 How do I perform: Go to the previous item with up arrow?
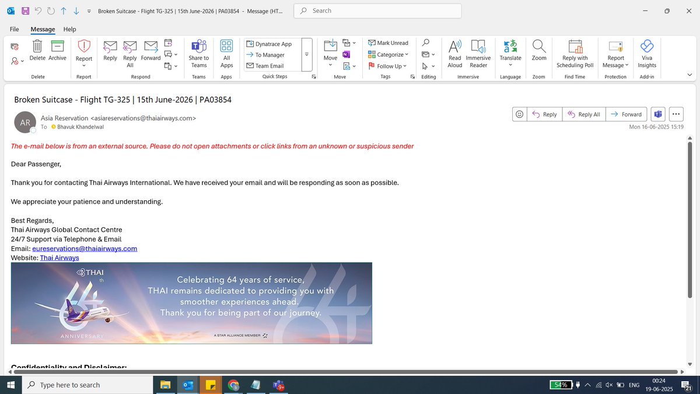point(64,11)
